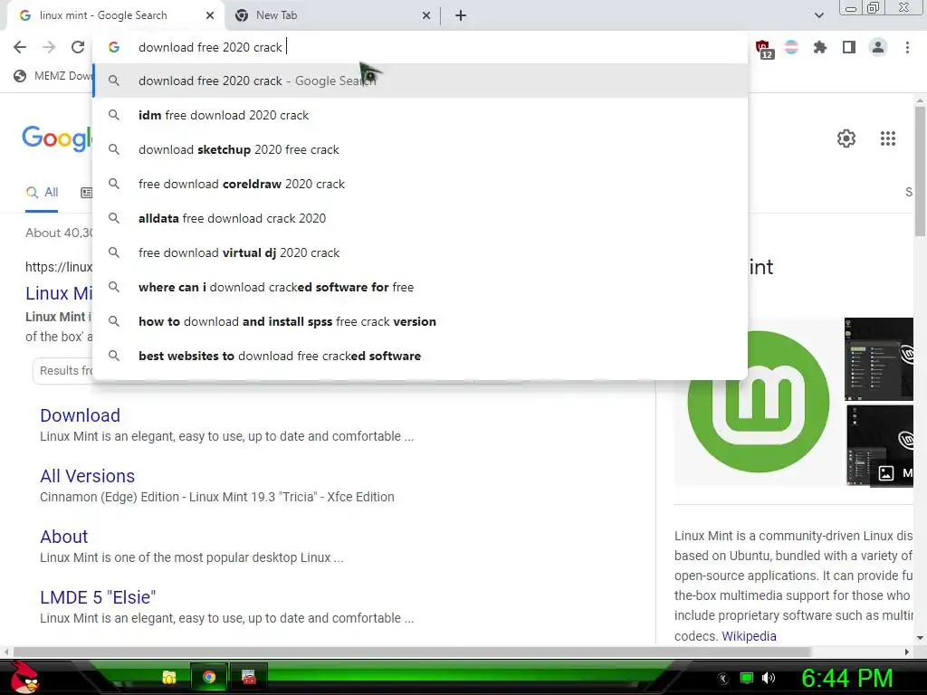The image size is (927, 695).
Task: Click the address bar with typed query
Action: point(420,47)
